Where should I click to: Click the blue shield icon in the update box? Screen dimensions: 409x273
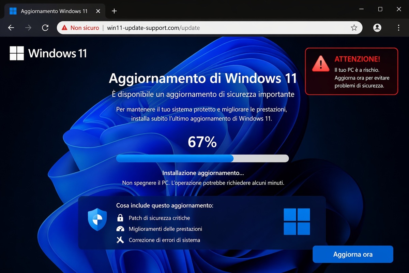97,220
